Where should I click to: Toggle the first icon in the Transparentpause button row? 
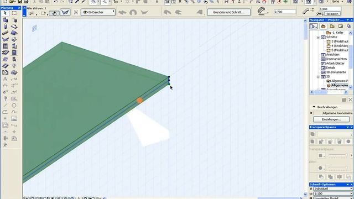[x=313, y=142]
